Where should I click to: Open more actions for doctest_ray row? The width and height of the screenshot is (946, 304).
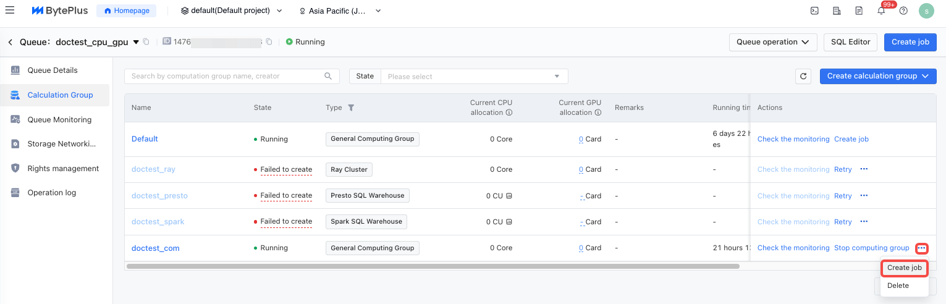pyautogui.click(x=864, y=169)
